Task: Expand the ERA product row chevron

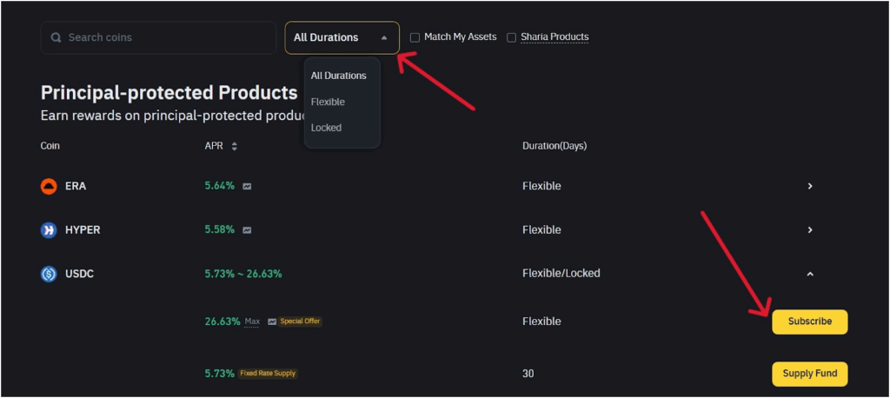Action: [810, 186]
